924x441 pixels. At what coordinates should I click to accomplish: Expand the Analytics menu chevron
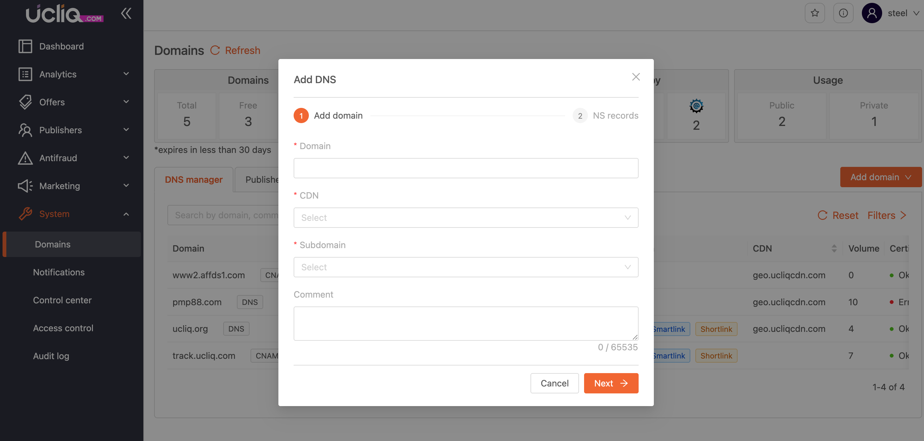126,74
